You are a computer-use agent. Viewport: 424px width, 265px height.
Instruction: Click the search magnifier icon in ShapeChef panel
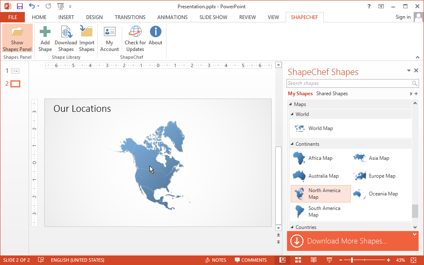(414, 83)
